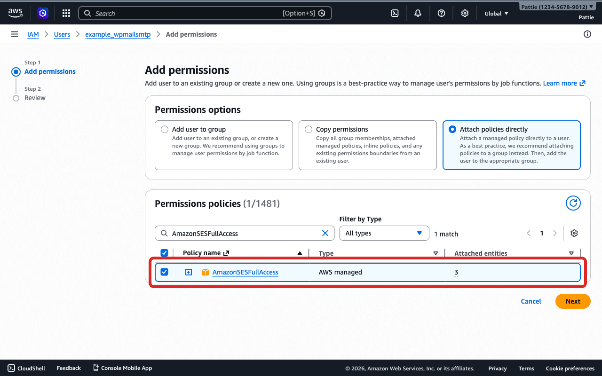This screenshot has height=376, width=602.
Task: Go to previous page of policies
Action: pos(529,233)
